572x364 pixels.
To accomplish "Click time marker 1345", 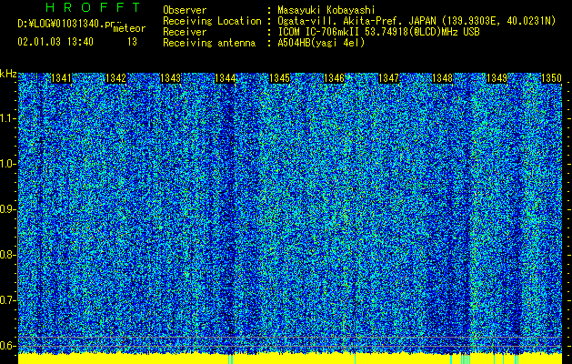I will pos(279,78).
